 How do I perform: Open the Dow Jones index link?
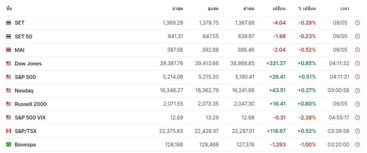point(28,63)
